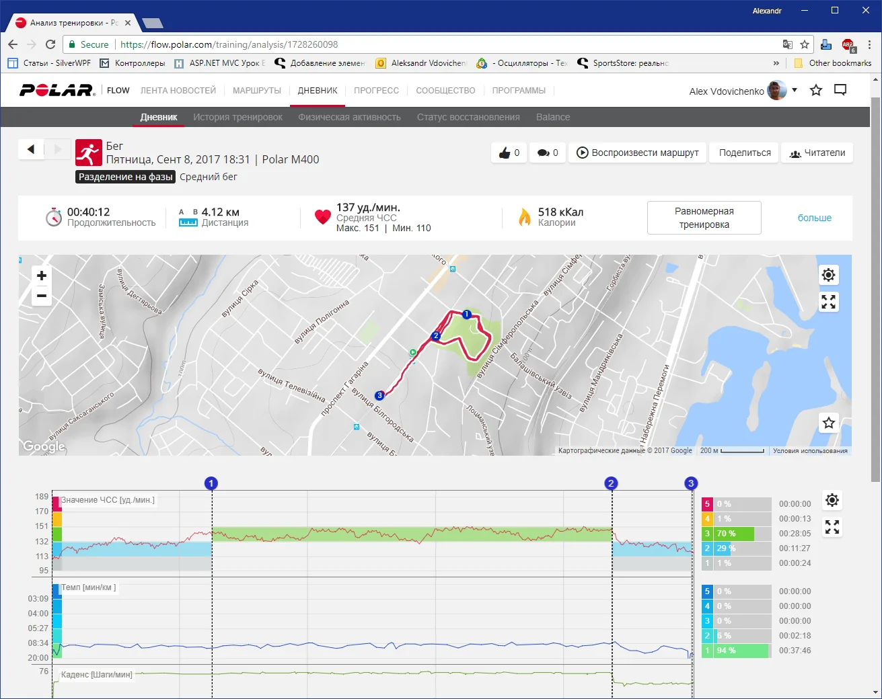882x699 pixels.
Task: Click phase marker 2 on the timeline
Action: pos(611,483)
